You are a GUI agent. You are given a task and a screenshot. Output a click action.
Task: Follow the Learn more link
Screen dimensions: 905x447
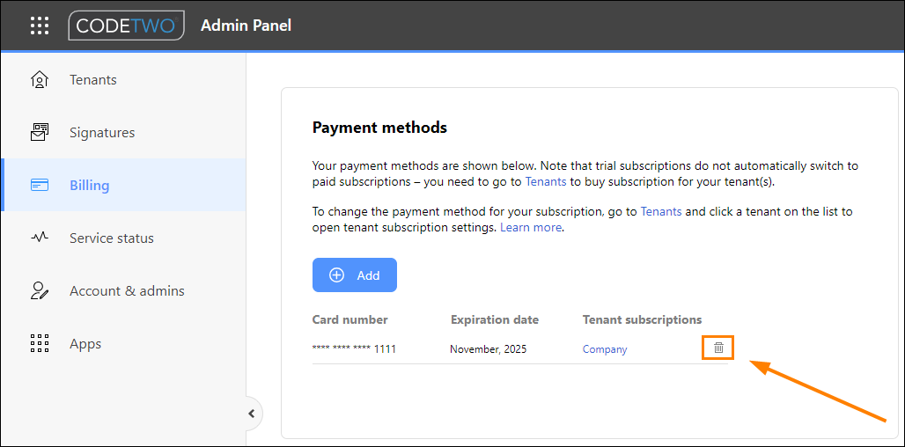pyautogui.click(x=531, y=227)
